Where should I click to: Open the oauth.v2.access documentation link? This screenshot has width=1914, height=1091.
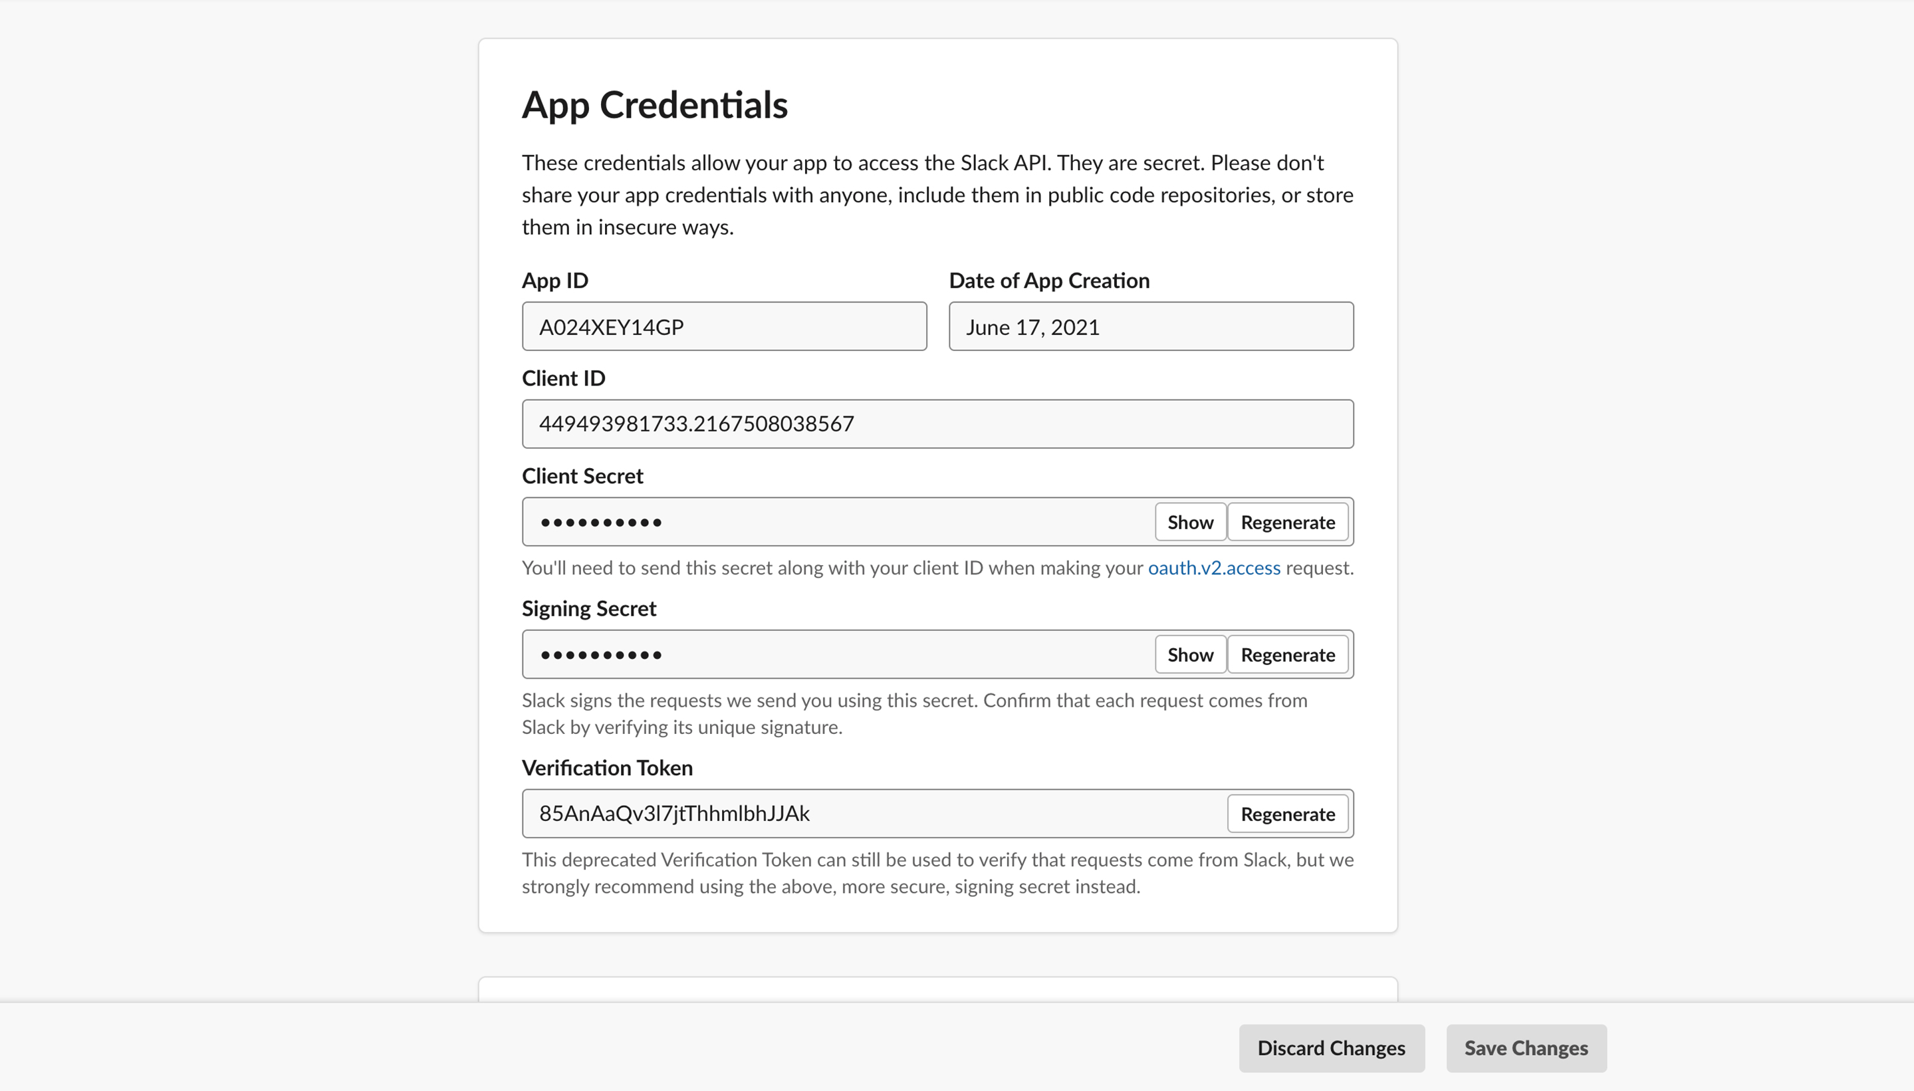[1213, 568]
